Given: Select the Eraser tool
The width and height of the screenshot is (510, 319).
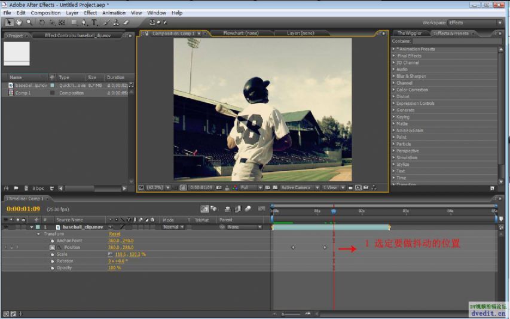Looking at the screenshot, I should tap(126, 23).
